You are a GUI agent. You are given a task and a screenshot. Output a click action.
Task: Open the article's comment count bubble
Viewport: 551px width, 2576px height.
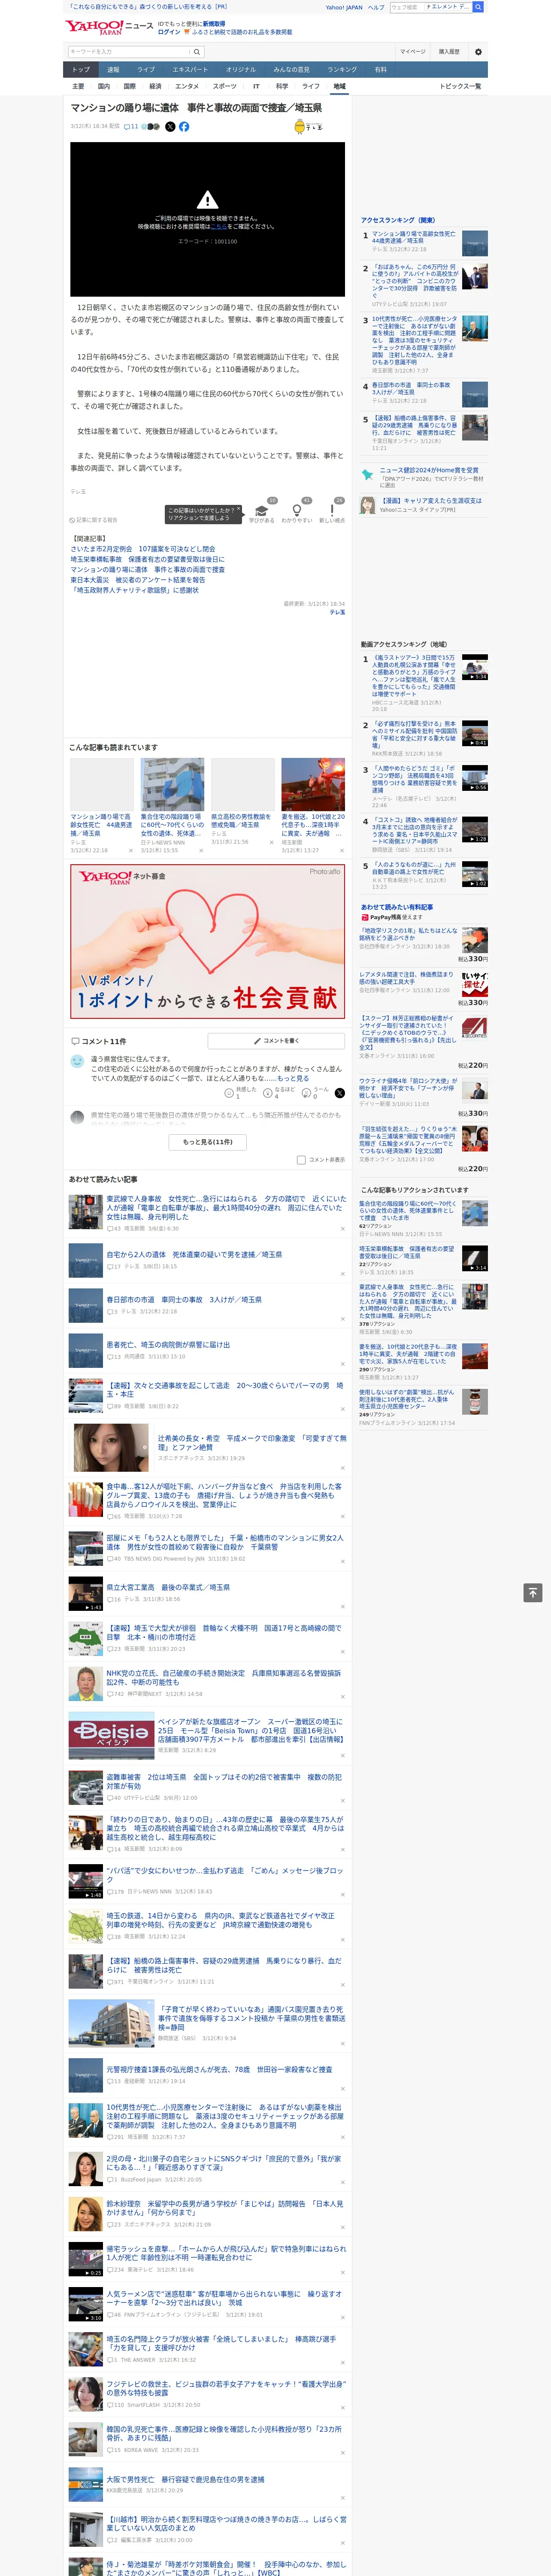click(x=131, y=127)
